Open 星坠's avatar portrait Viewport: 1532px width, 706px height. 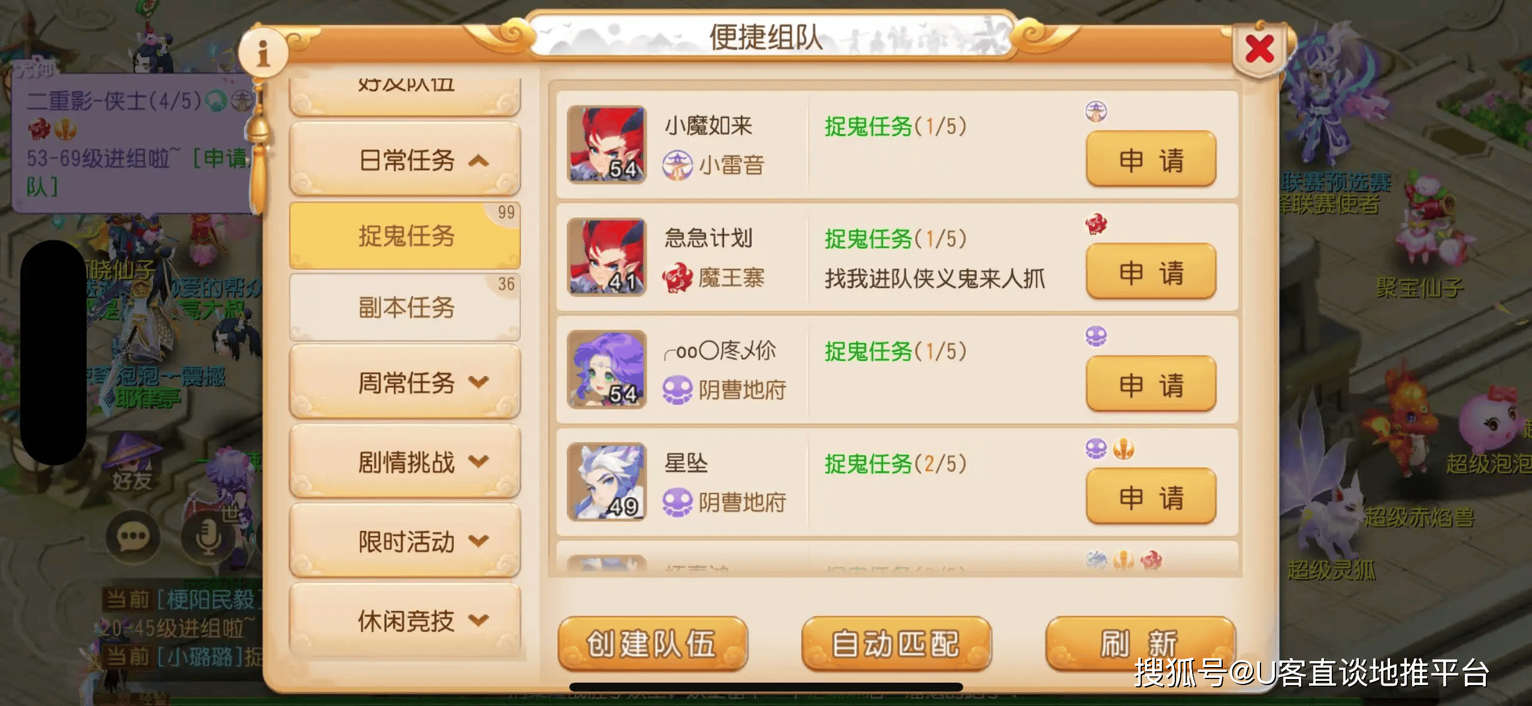pyautogui.click(x=607, y=481)
